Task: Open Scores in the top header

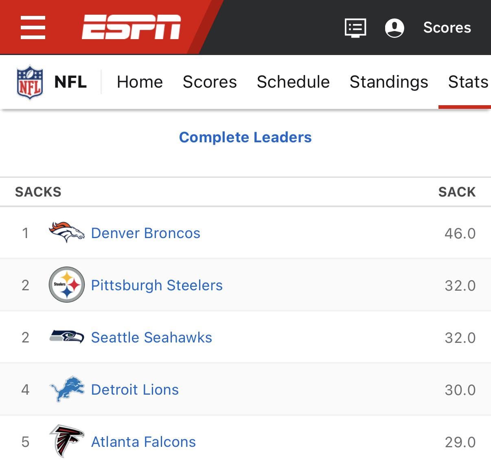Action: [x=447, y=28]
